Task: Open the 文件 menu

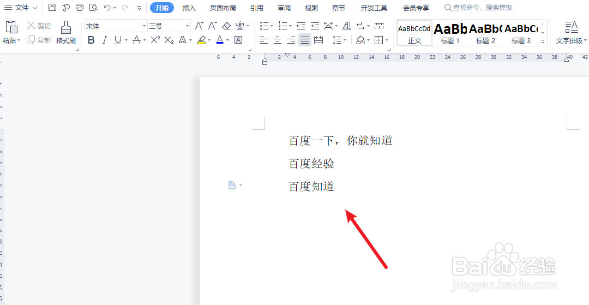Action: (21, 8)
